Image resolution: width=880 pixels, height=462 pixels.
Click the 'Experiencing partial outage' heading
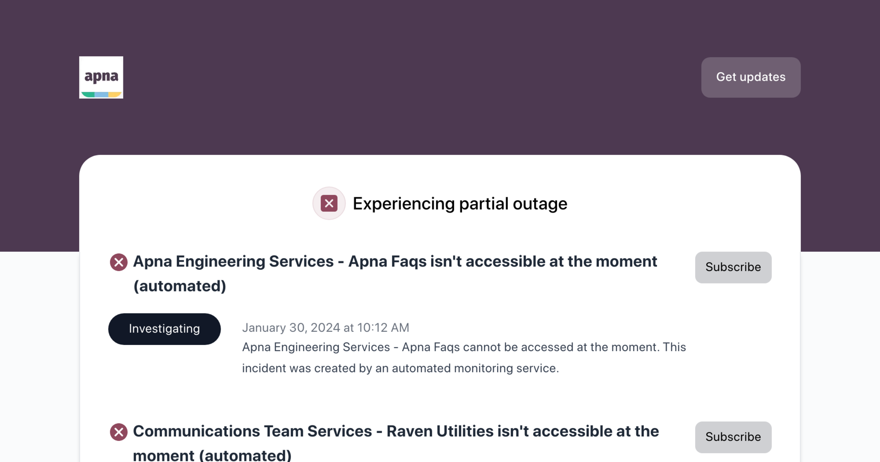pos(460,203)
